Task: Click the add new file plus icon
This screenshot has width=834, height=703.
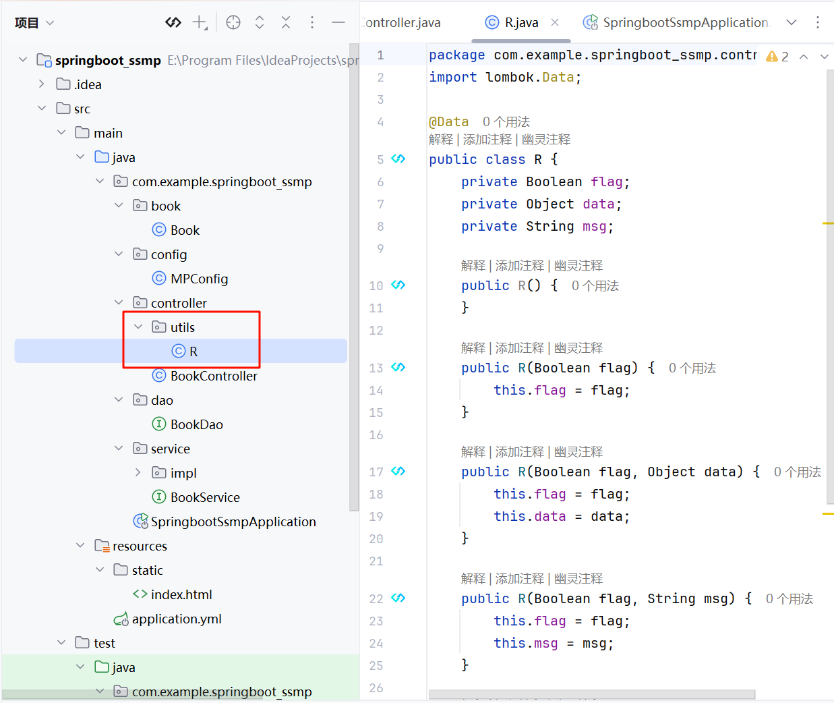Action: [200, 22]
